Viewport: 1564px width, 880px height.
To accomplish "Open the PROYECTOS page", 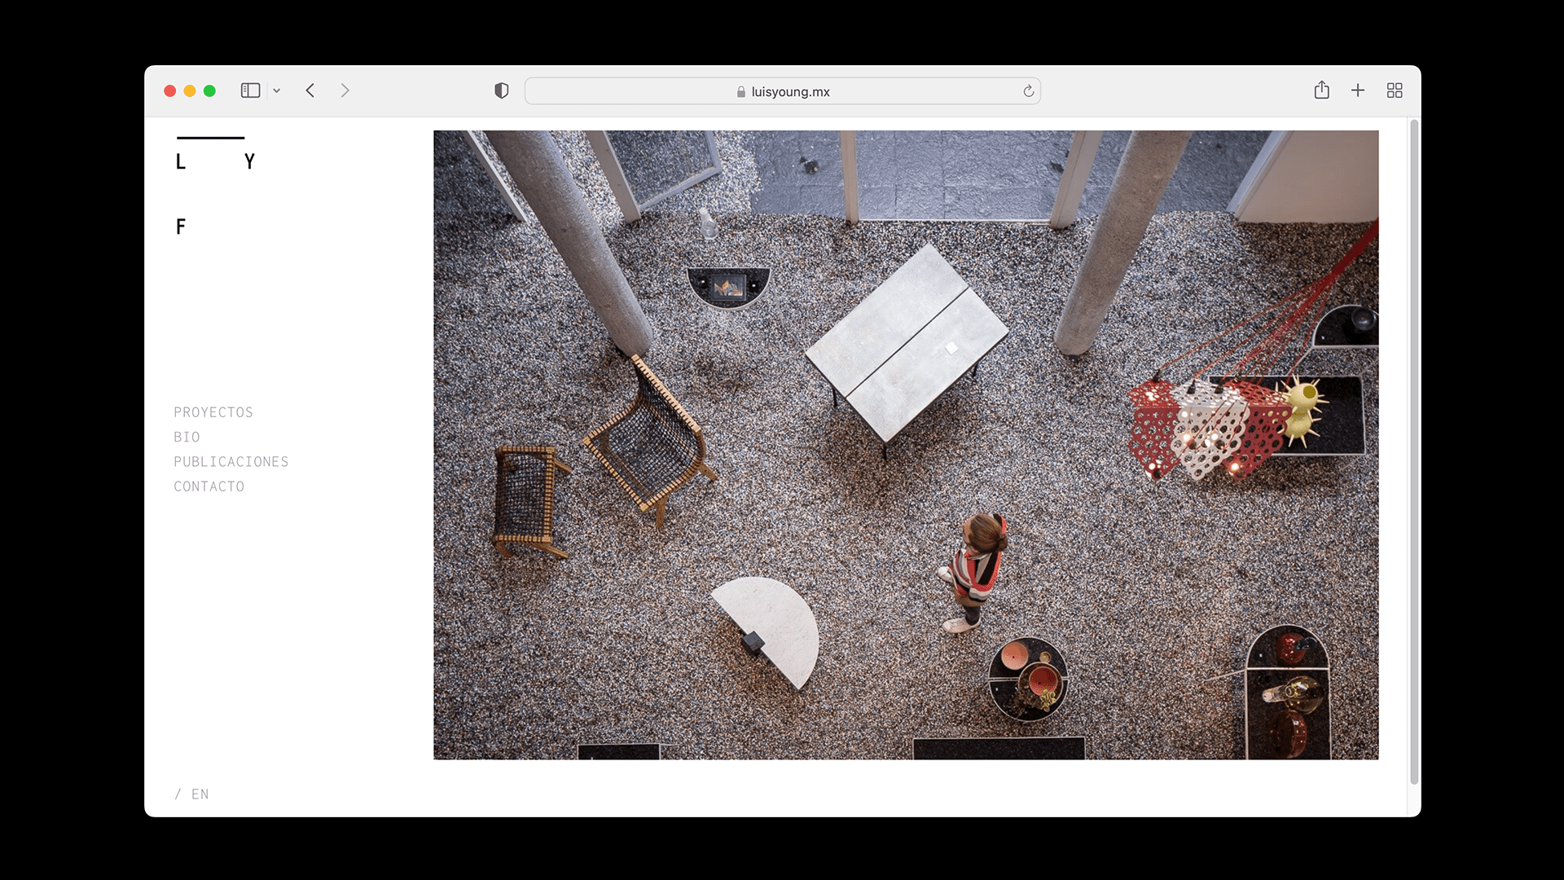I will [x=213, y=412].
